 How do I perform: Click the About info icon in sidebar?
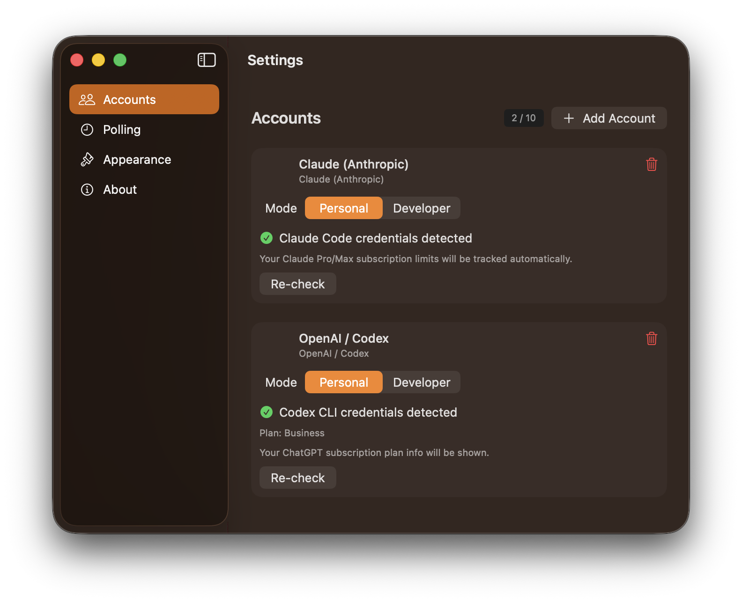coord(87,190)
